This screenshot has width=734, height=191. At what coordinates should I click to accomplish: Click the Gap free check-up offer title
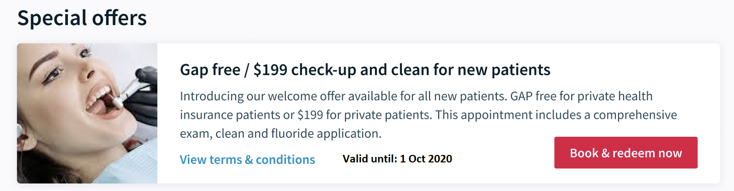click(365, 70)
